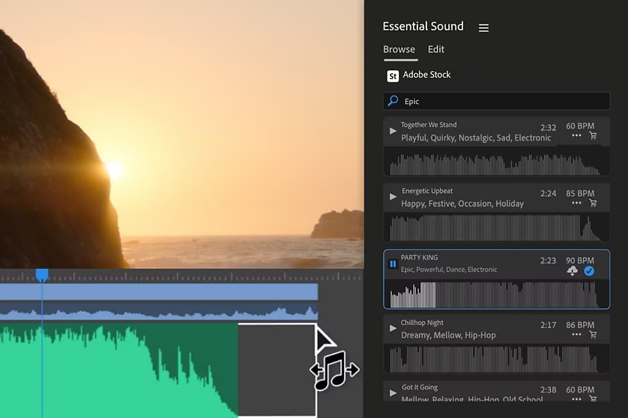Click the magnifying glass search icon
The image size is (628, 418).
392,101
